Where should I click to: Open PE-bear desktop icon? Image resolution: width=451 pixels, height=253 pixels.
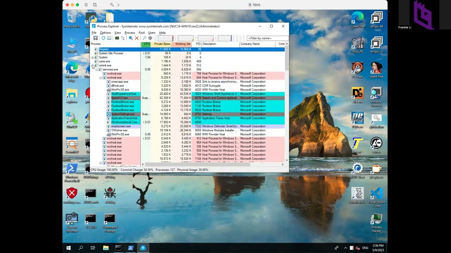click(357, 70)
